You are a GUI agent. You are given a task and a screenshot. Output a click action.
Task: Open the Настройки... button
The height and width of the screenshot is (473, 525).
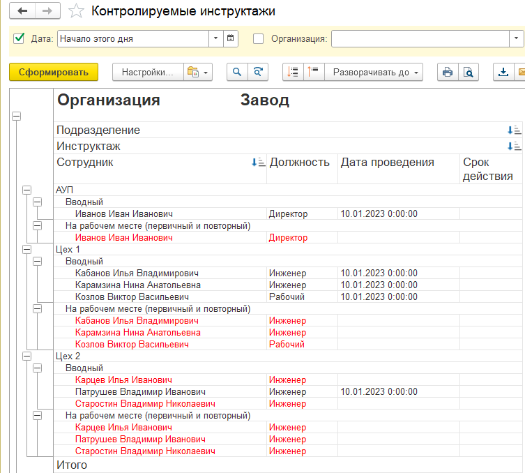coord(148,72)
